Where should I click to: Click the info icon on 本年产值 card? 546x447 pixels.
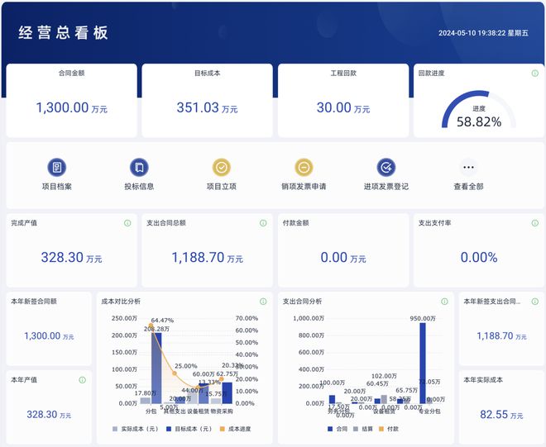pyautogui.click(x=82, y=380)
